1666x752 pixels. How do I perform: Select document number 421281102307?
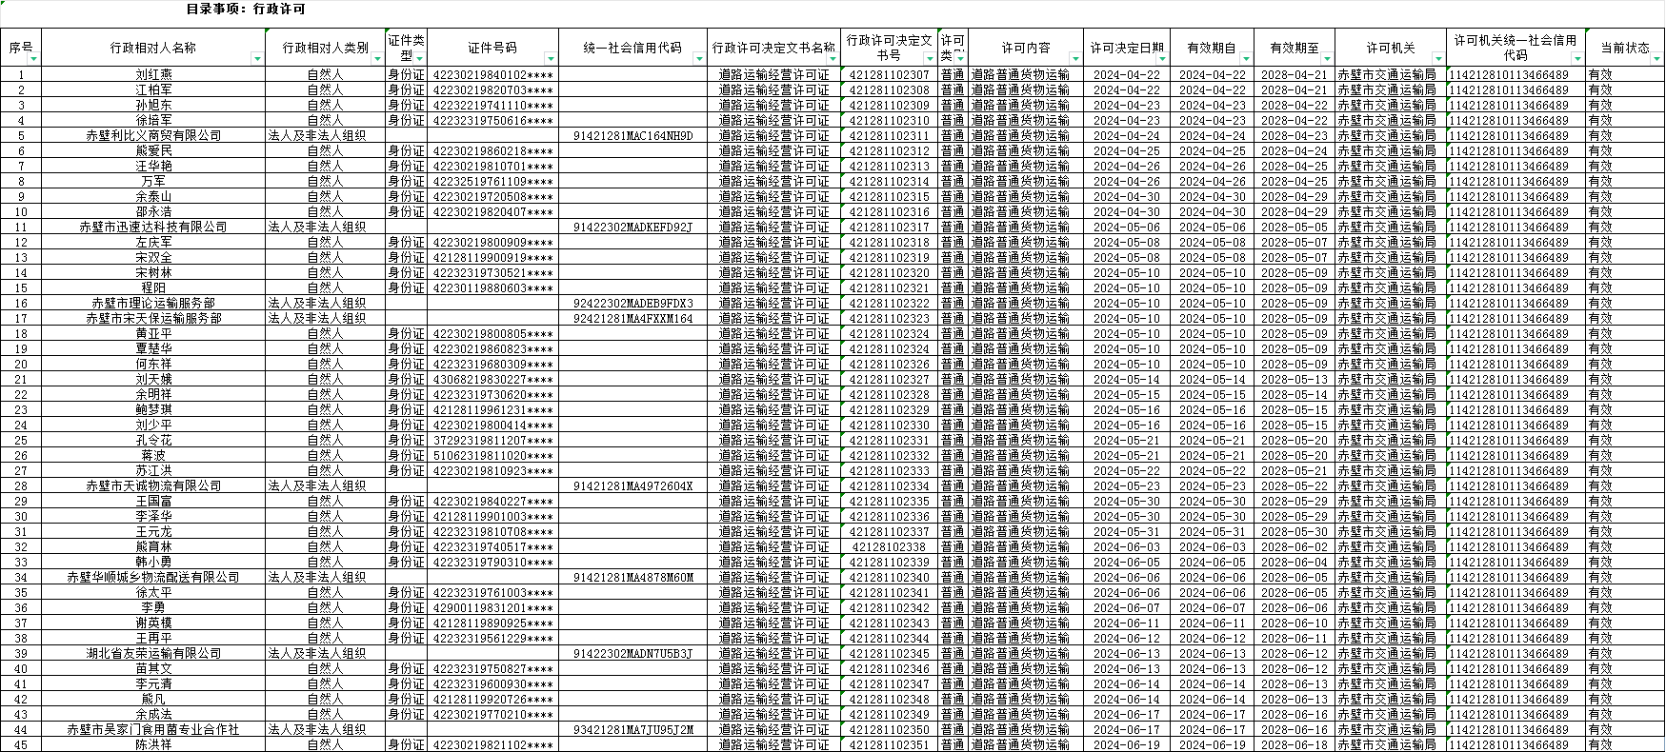[x=889, y=74]
